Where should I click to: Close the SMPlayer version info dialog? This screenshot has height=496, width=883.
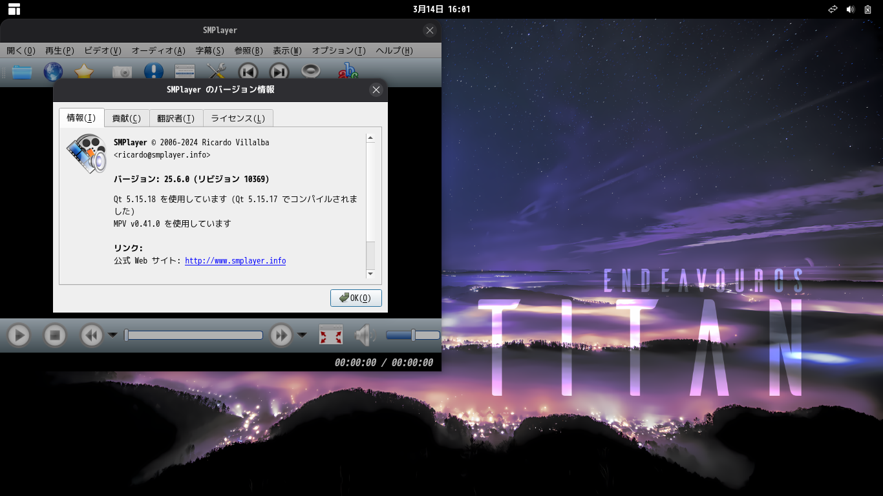(376, 90)
